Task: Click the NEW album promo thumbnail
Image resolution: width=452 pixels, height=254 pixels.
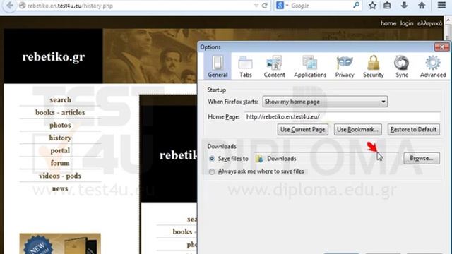Action: click(60, 243)
